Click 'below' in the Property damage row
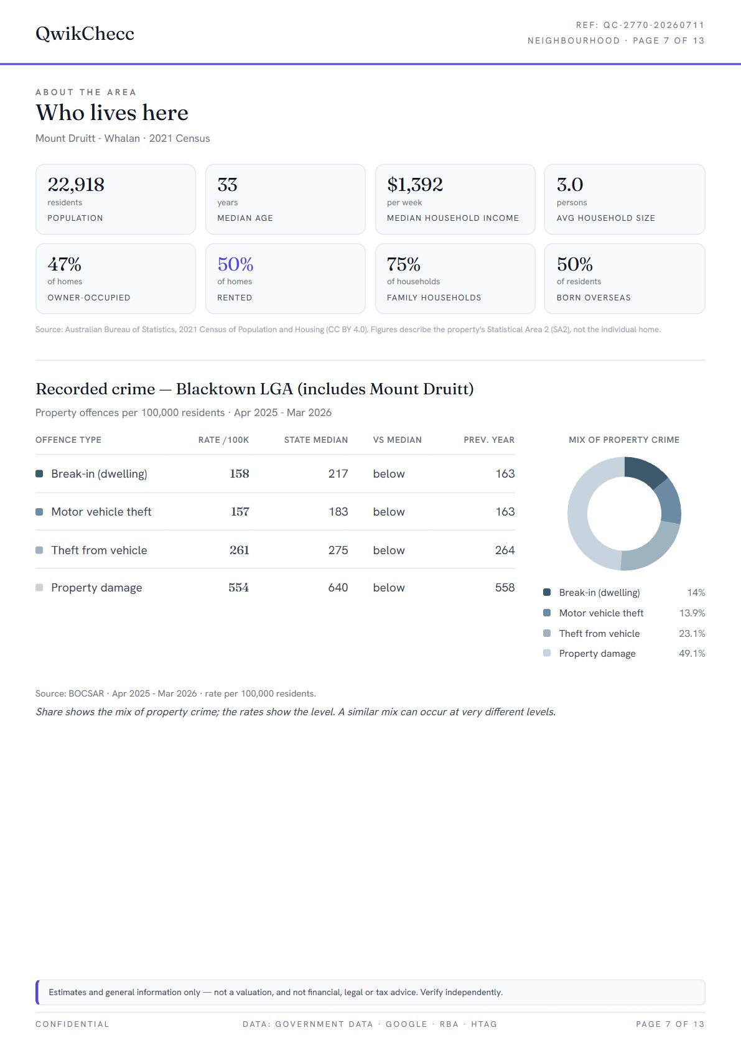This screenshot has width=741, height=1048. pos(389,588)
